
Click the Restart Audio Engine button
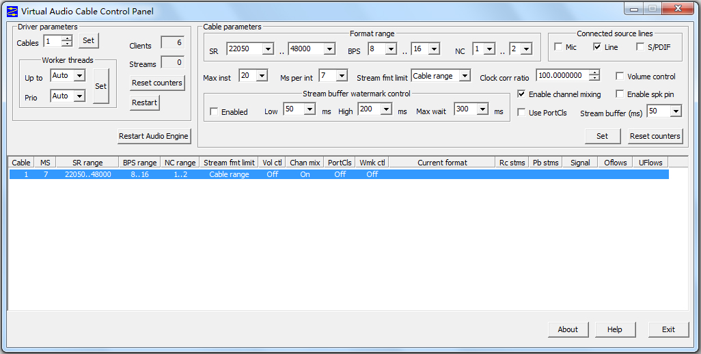point(154,136)
